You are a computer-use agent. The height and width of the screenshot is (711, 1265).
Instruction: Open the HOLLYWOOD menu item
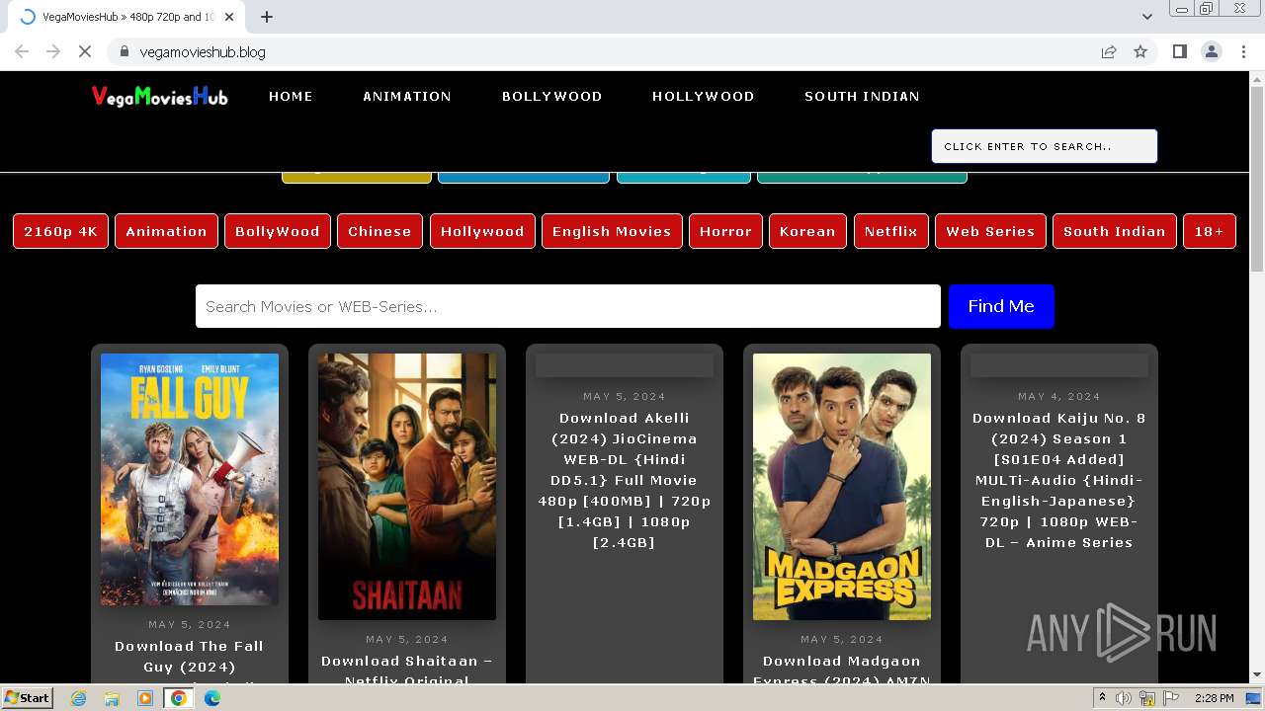704,97
